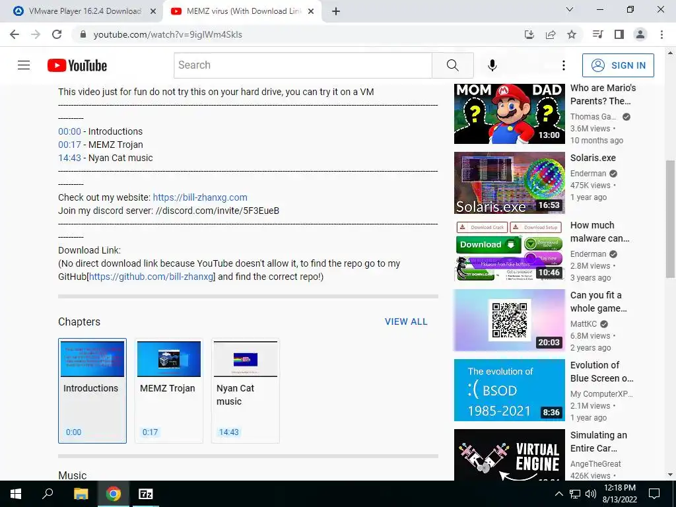Open the github.com/bill-zhanxg link
676x507 pixels.
click(x=151, y=277)
